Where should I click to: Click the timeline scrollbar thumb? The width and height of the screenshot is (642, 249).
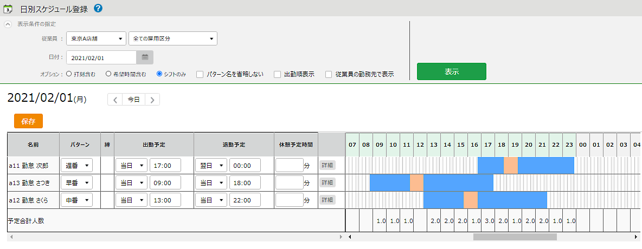pyautogui.click(x=515, y=237)
